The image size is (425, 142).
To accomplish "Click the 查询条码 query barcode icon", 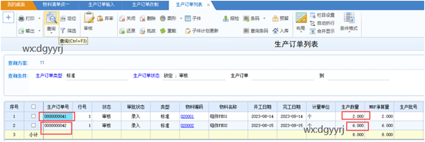I will (x=246, y=31).
